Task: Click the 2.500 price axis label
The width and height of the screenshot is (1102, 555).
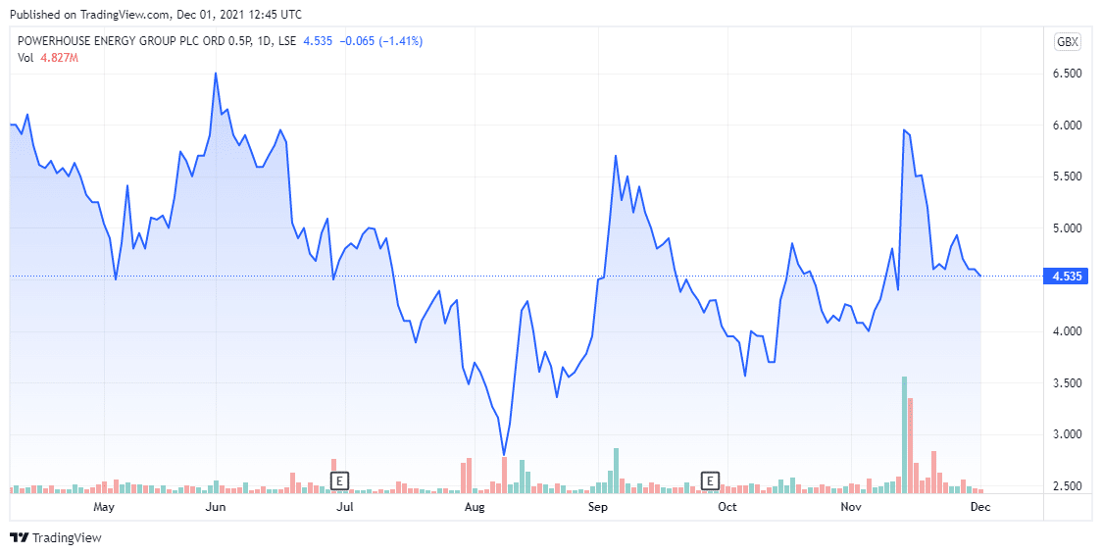Action: [x=1066, y=486]
